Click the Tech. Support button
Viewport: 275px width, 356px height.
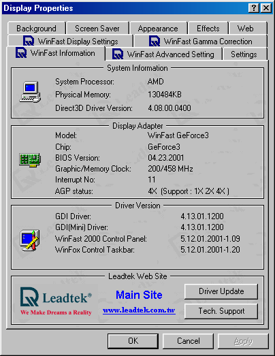point(221,311)
